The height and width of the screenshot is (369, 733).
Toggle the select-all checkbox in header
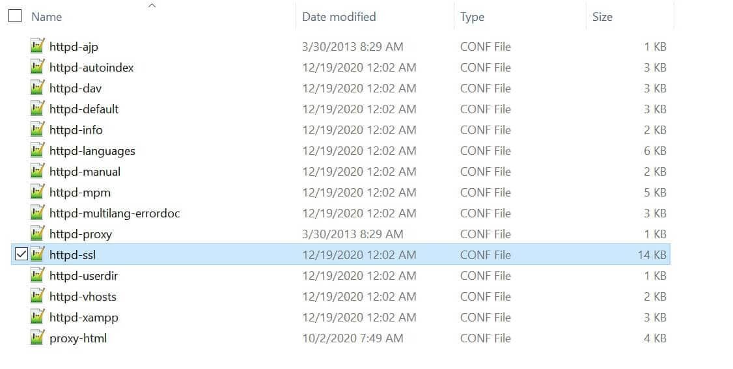click(15, 16)
